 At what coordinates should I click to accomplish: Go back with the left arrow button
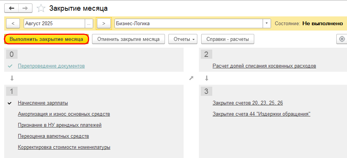click(x=11, y=8)
